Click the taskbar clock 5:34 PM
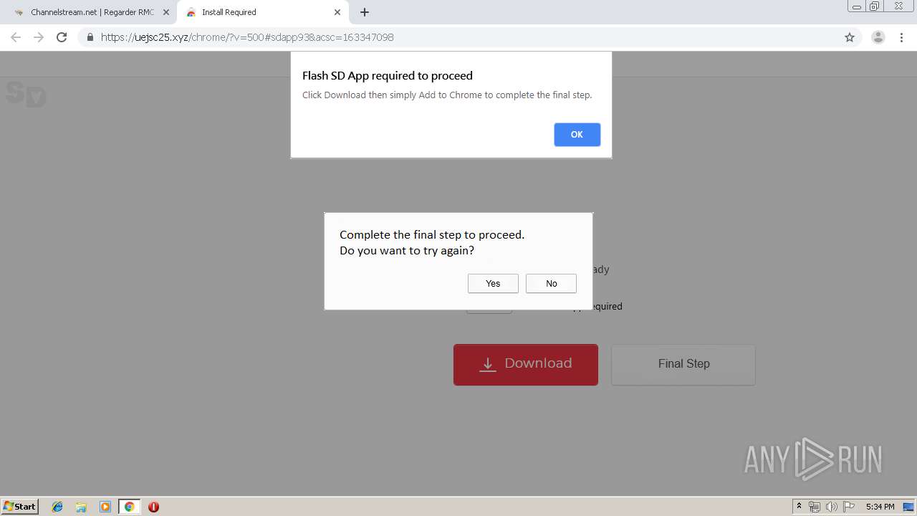The image size is (917, 516). (x=880, y=507)
